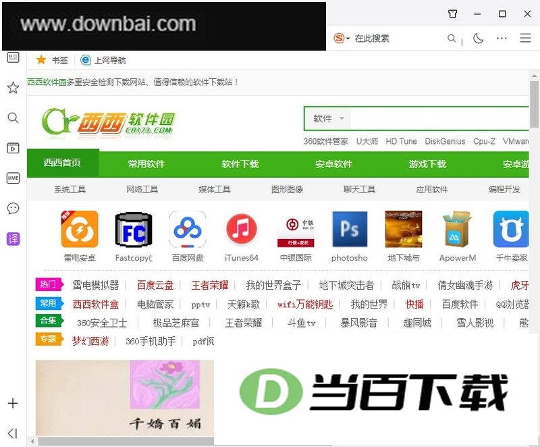Open the 360安全卫士 collection link
The image size is (540, 447).
[x=102, y=323]
